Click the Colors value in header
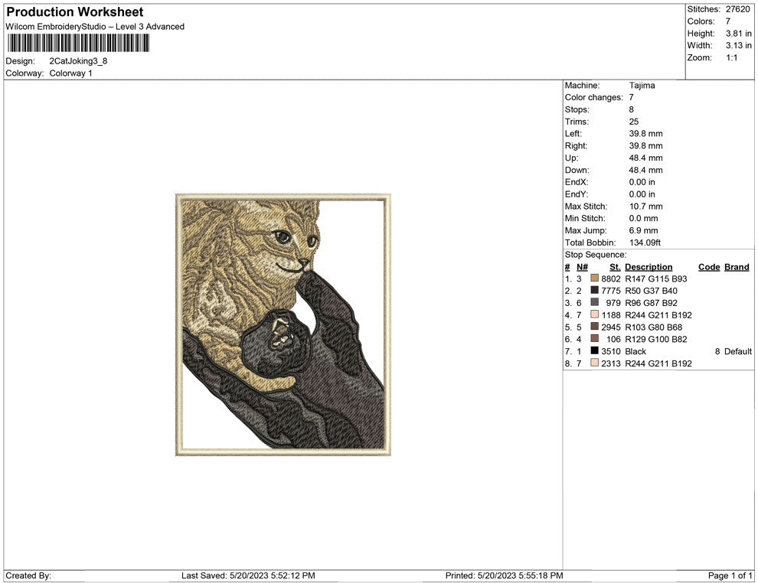 [728, 21]
